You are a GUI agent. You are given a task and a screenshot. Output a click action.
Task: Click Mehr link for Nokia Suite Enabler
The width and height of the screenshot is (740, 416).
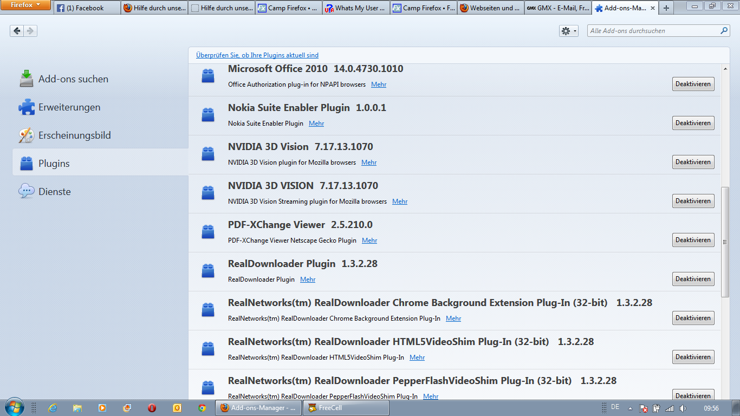(316, 123)
